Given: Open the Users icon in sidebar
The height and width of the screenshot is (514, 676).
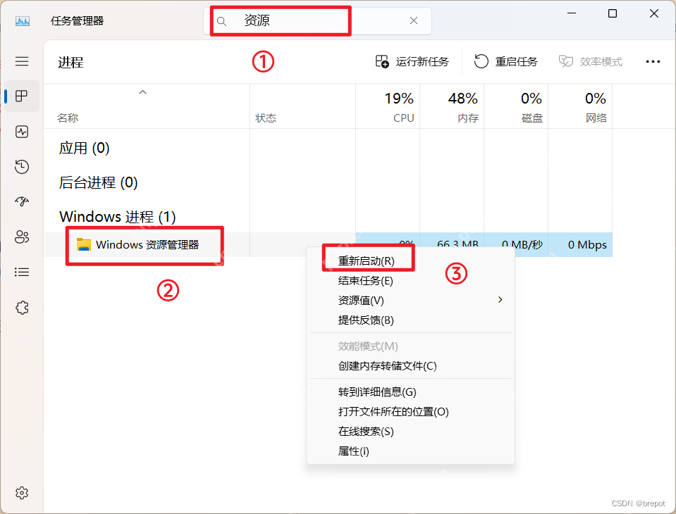Looking at the screenshot, I should point(22,237).
